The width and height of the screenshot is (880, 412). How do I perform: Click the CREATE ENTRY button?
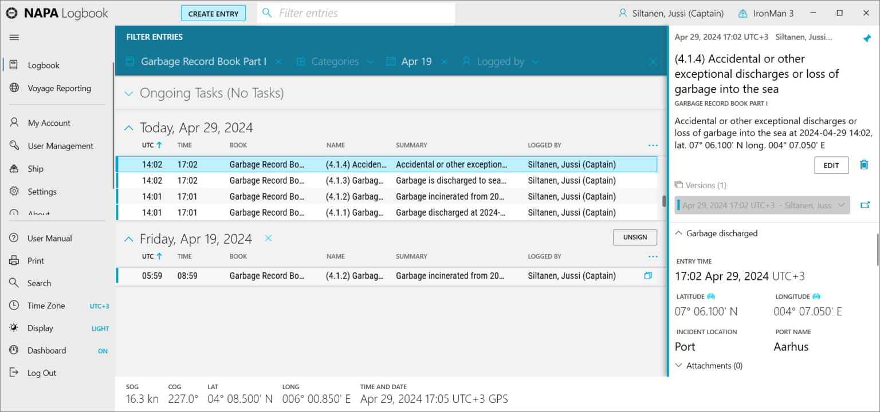(213, 13)
